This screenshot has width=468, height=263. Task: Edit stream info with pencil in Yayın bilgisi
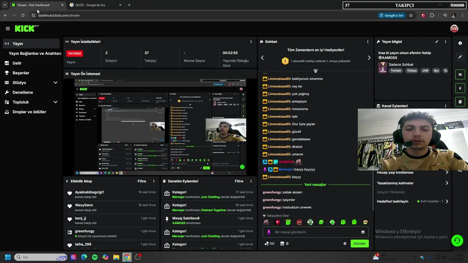437,42
